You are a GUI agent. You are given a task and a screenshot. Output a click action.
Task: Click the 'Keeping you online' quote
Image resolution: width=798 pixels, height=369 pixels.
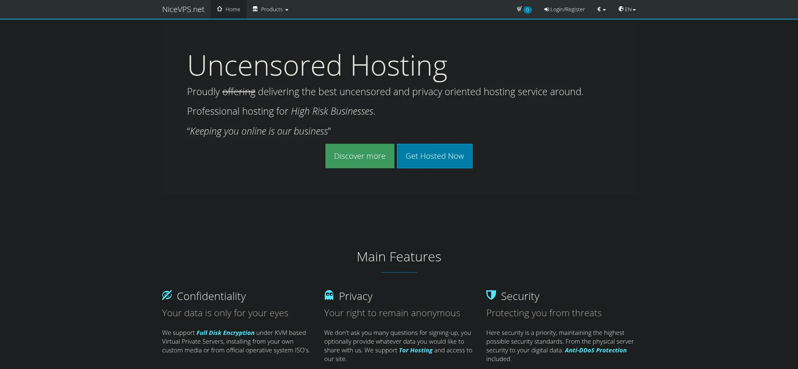[259, 131]
